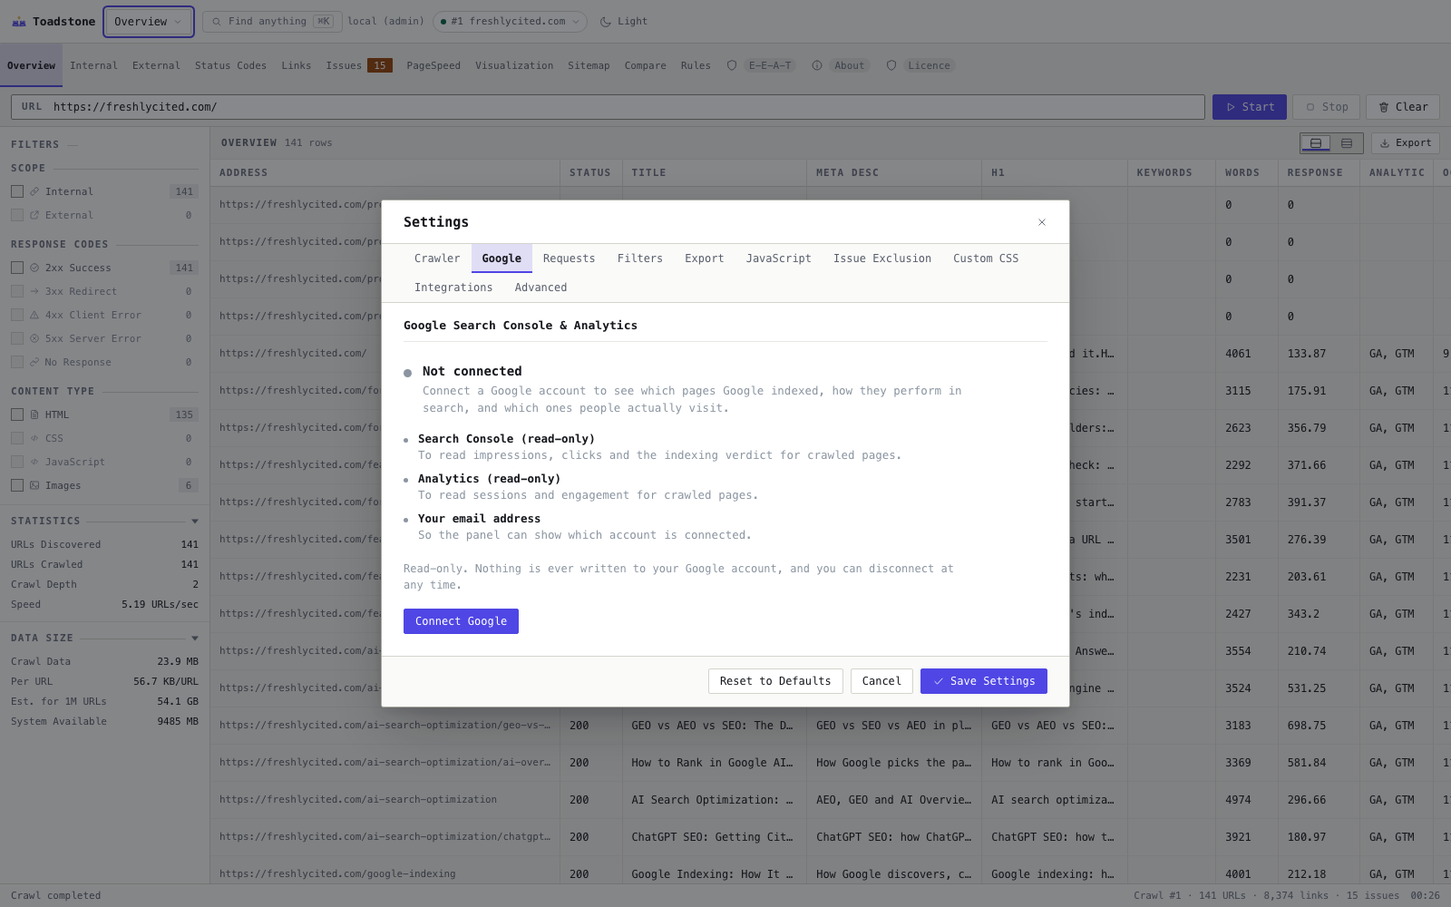Click the Find anything search box
Screen dimensions: 1451x907
point(272,22)
